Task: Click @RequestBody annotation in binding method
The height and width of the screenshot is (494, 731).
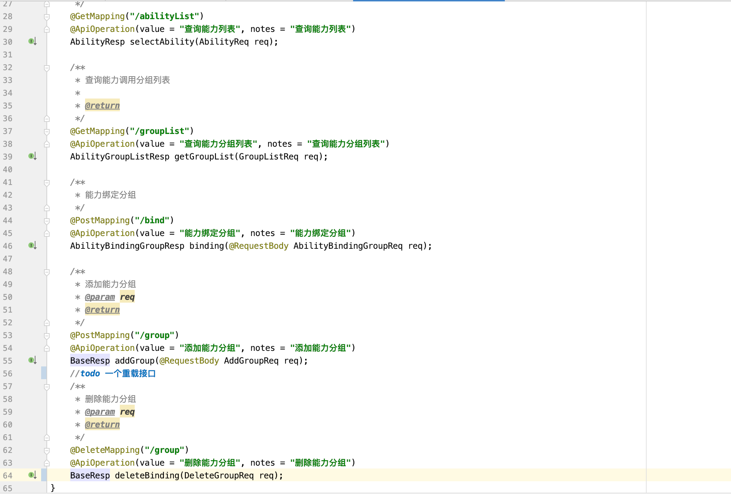Action: (258, 246)
